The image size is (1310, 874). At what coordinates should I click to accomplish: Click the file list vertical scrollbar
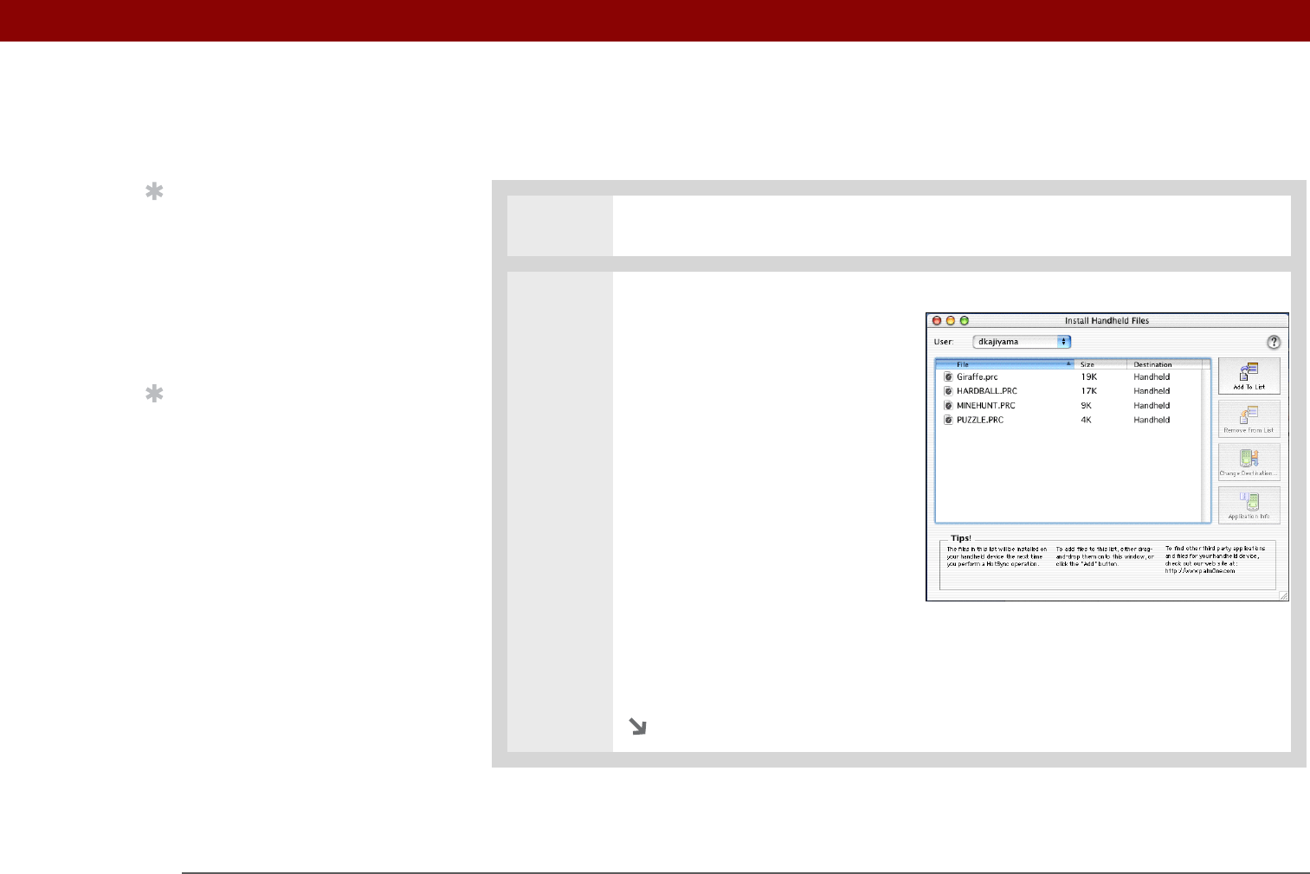(x=1206, y=445)
